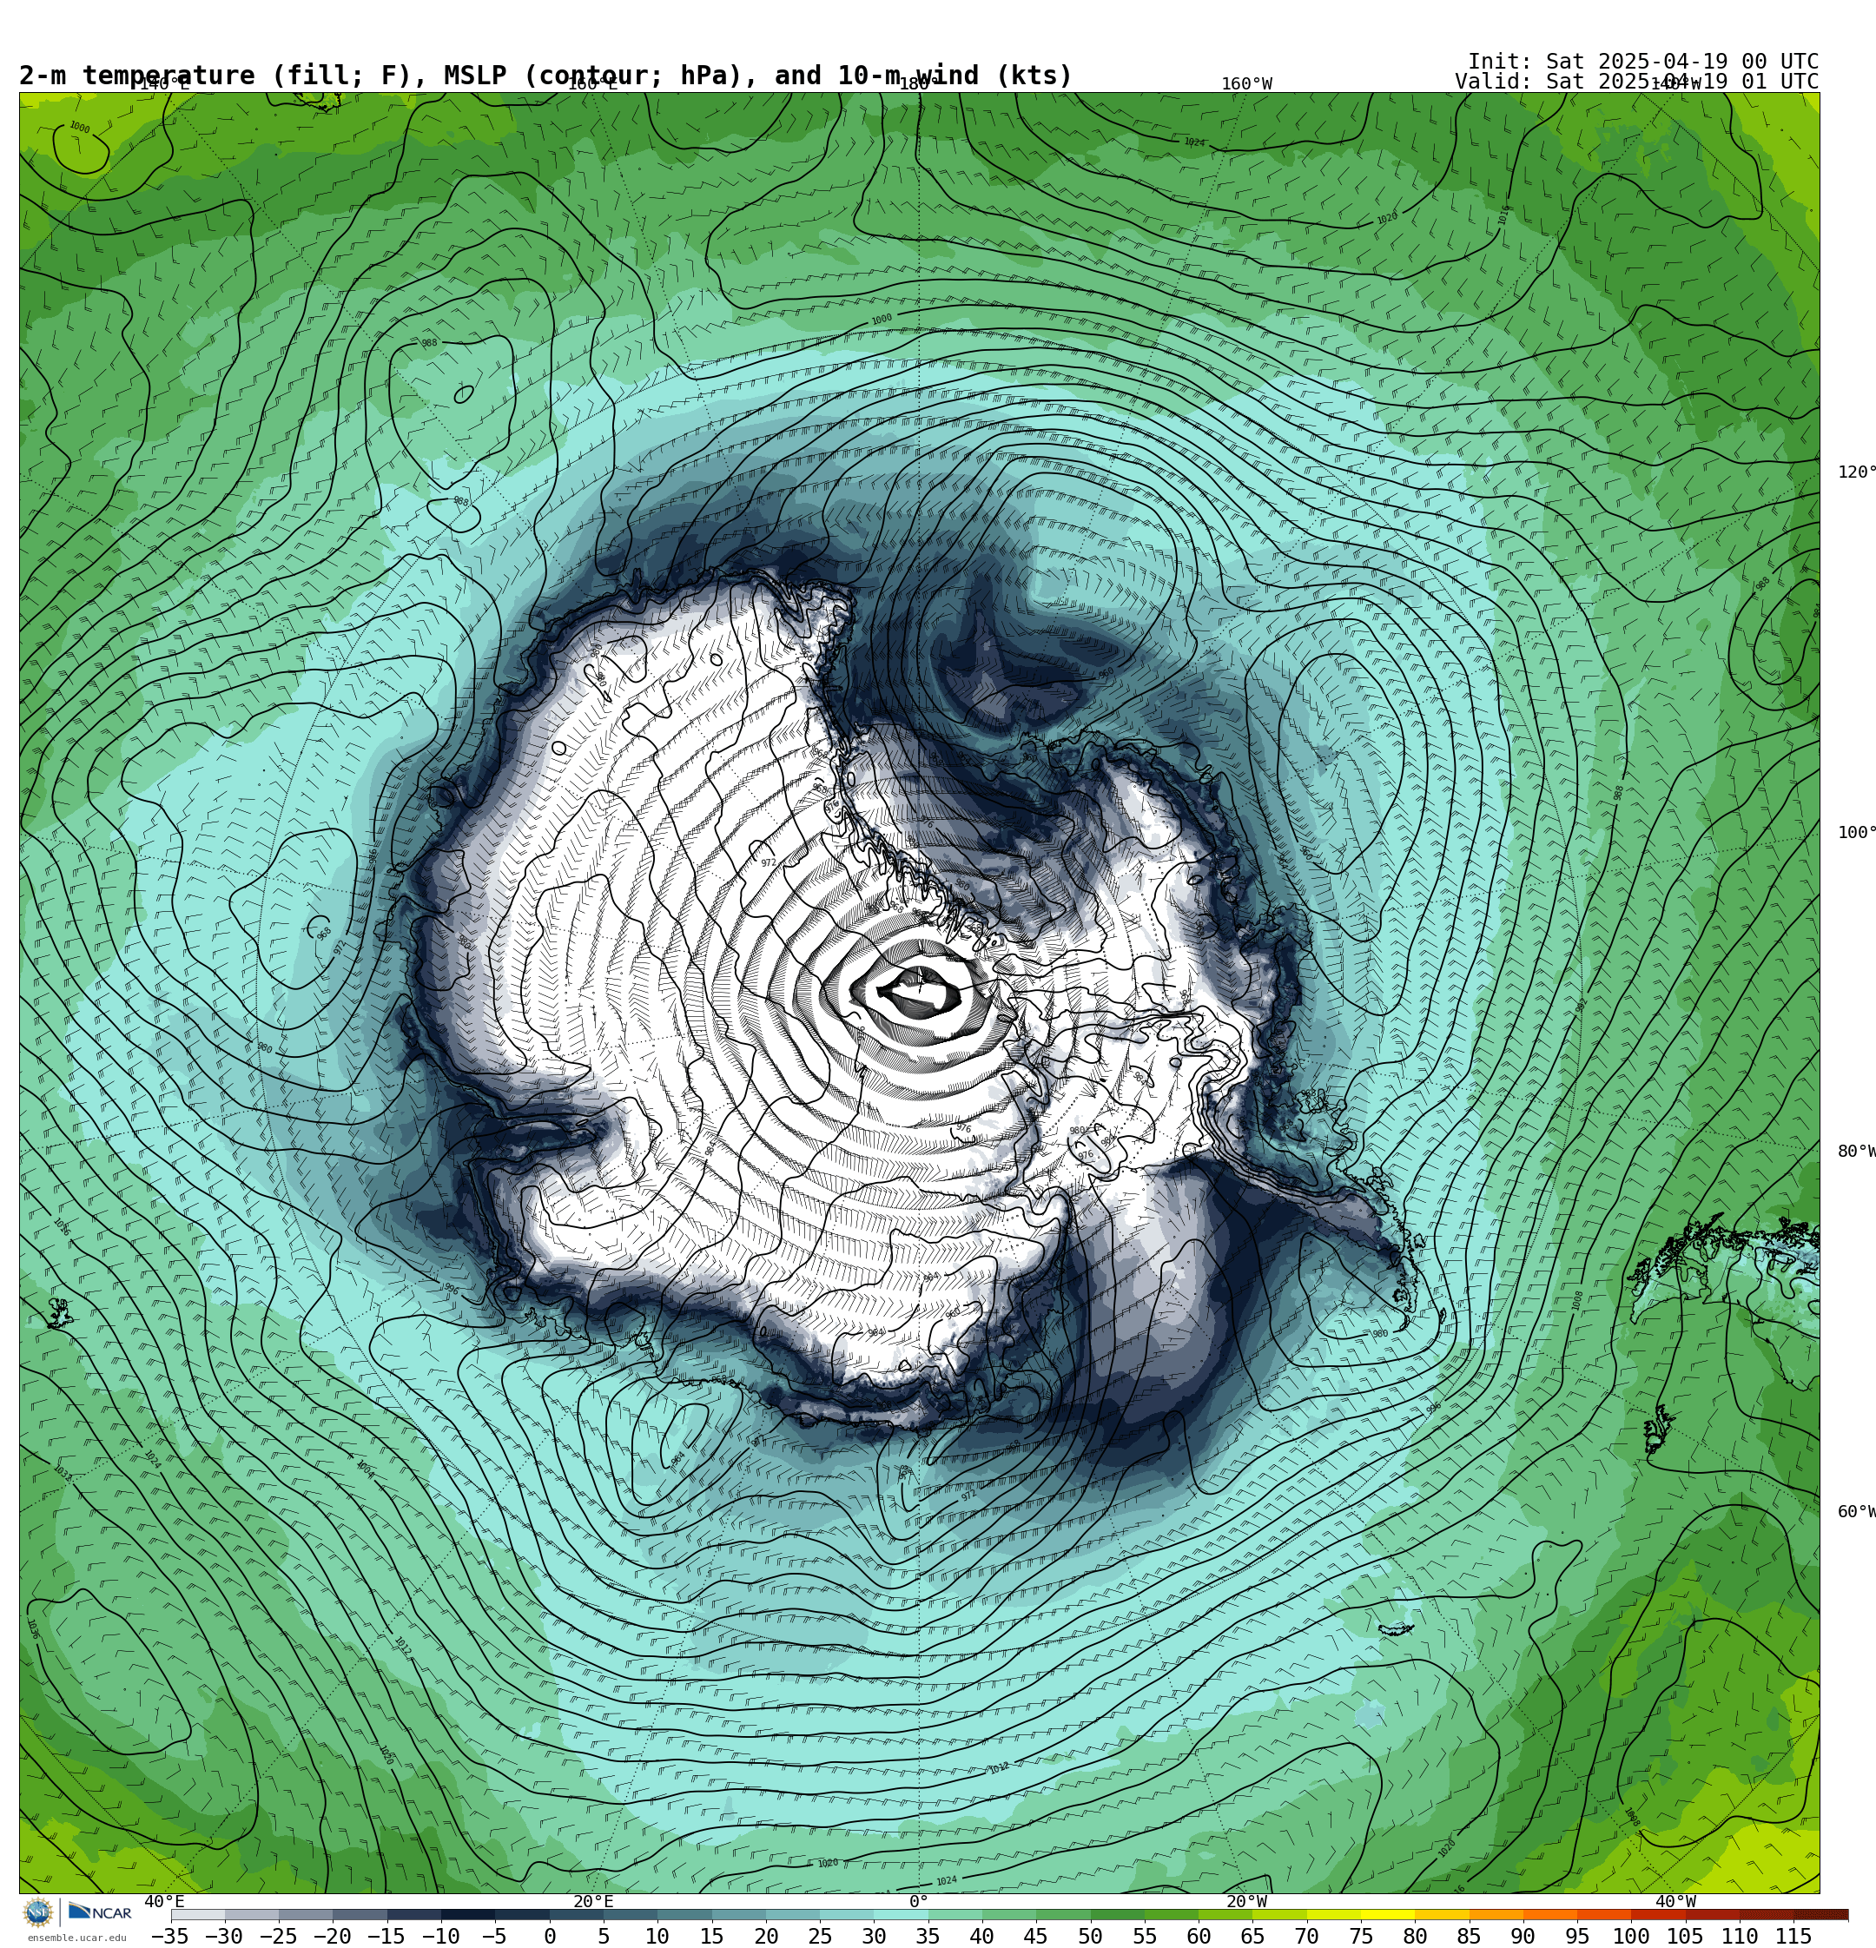Click the 40°E longitude label at bottom
Image resolution: width=1876 pixels, height=1948 pixels.
coord(165,1901)
